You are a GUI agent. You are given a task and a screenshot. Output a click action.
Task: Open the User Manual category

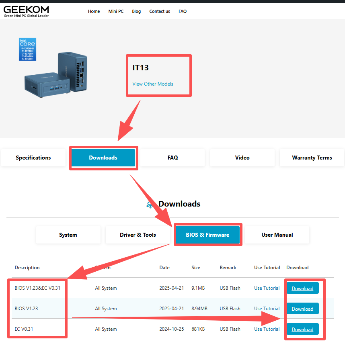277,235
